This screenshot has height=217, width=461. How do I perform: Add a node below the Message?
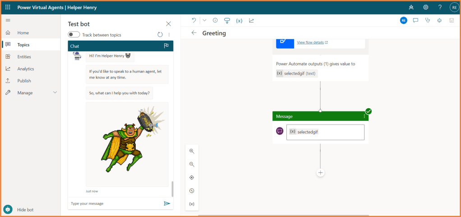[320, 173]
